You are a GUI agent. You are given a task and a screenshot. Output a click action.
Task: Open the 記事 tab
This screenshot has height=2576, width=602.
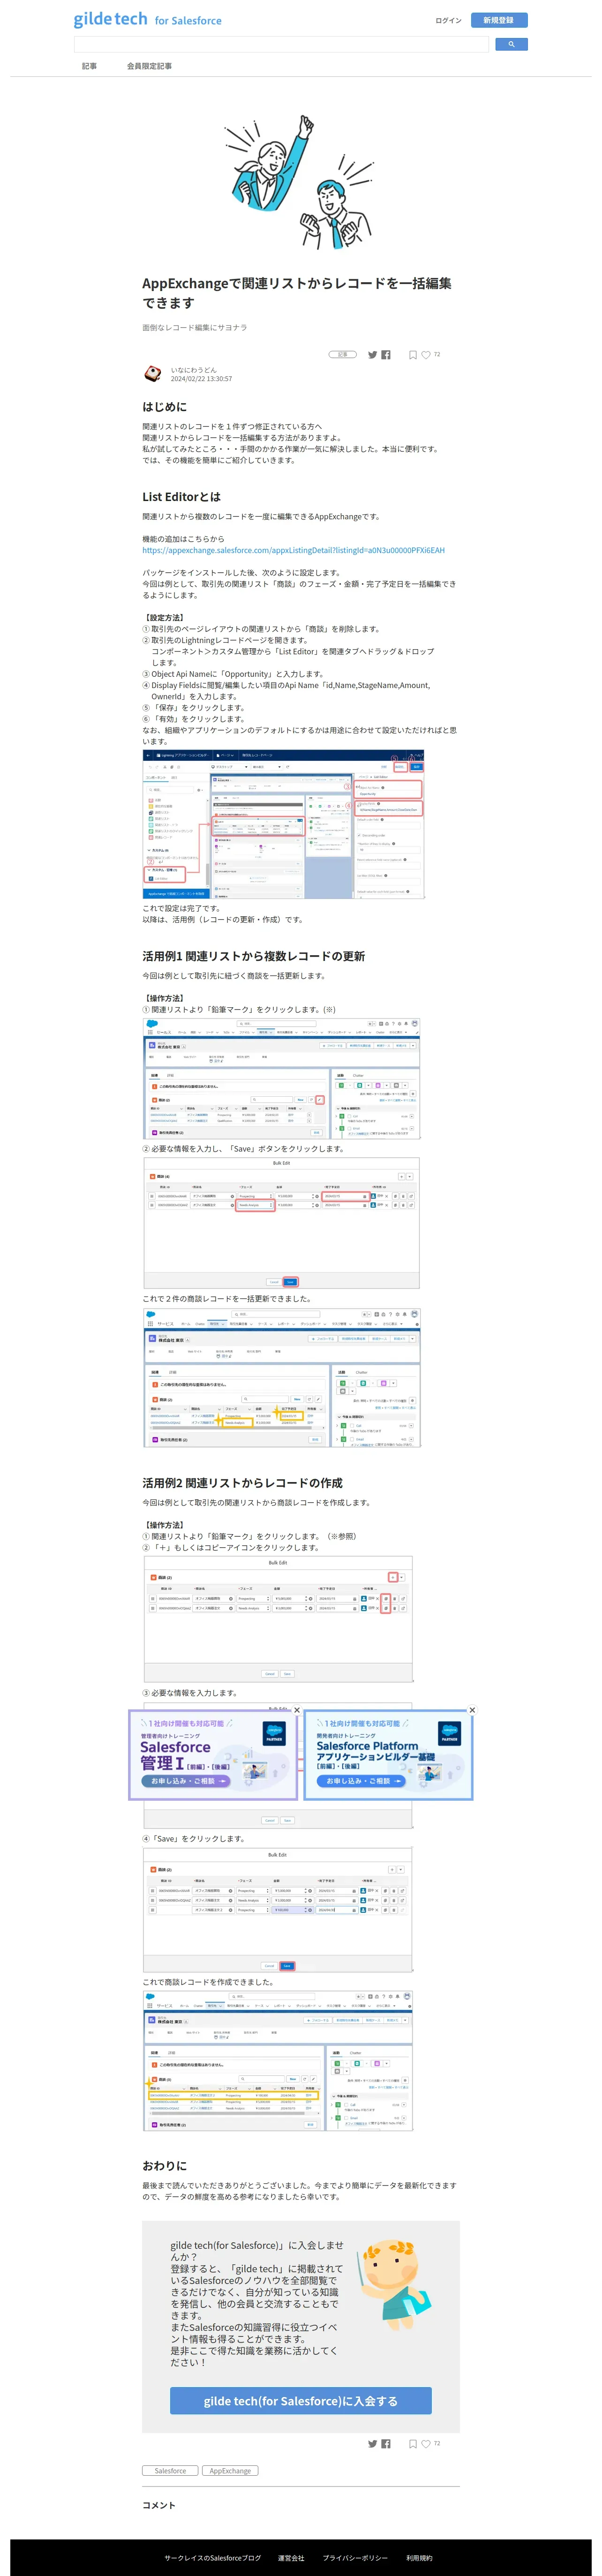(x=90, y=66)
